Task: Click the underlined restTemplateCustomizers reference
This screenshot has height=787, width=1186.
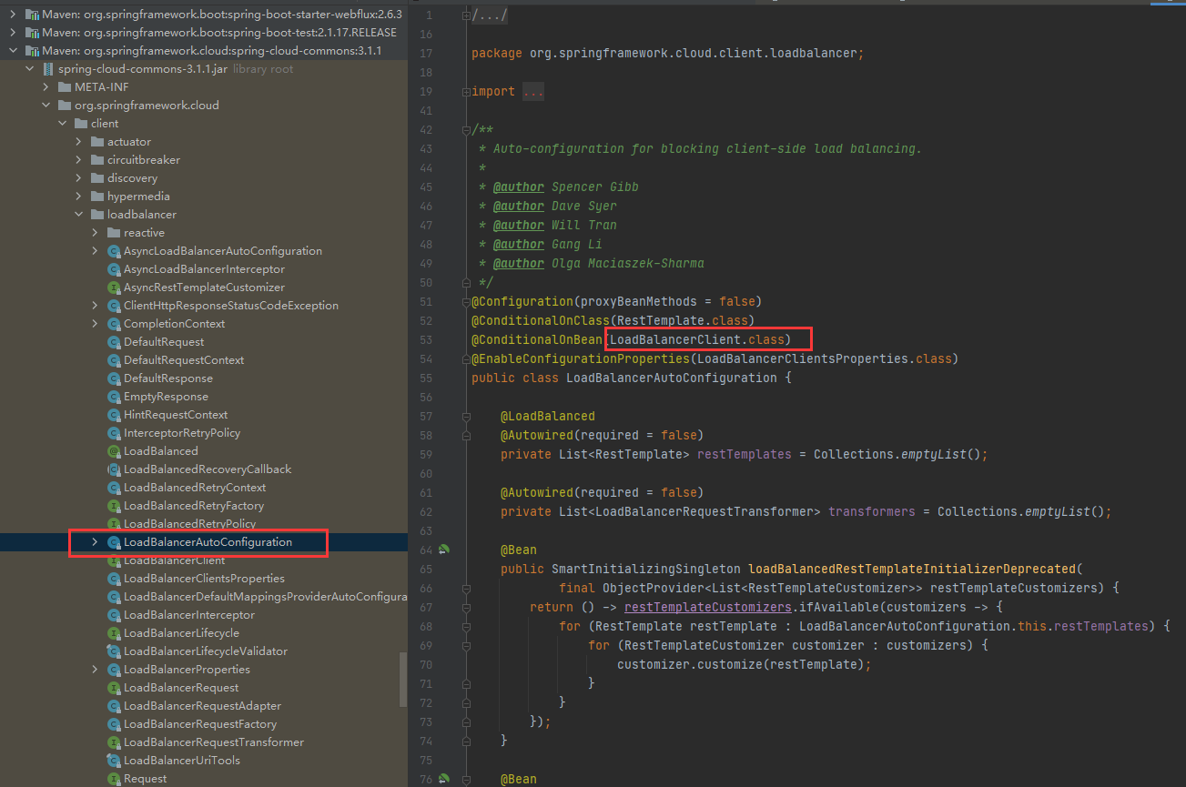Action: click(x=708, y=607)
